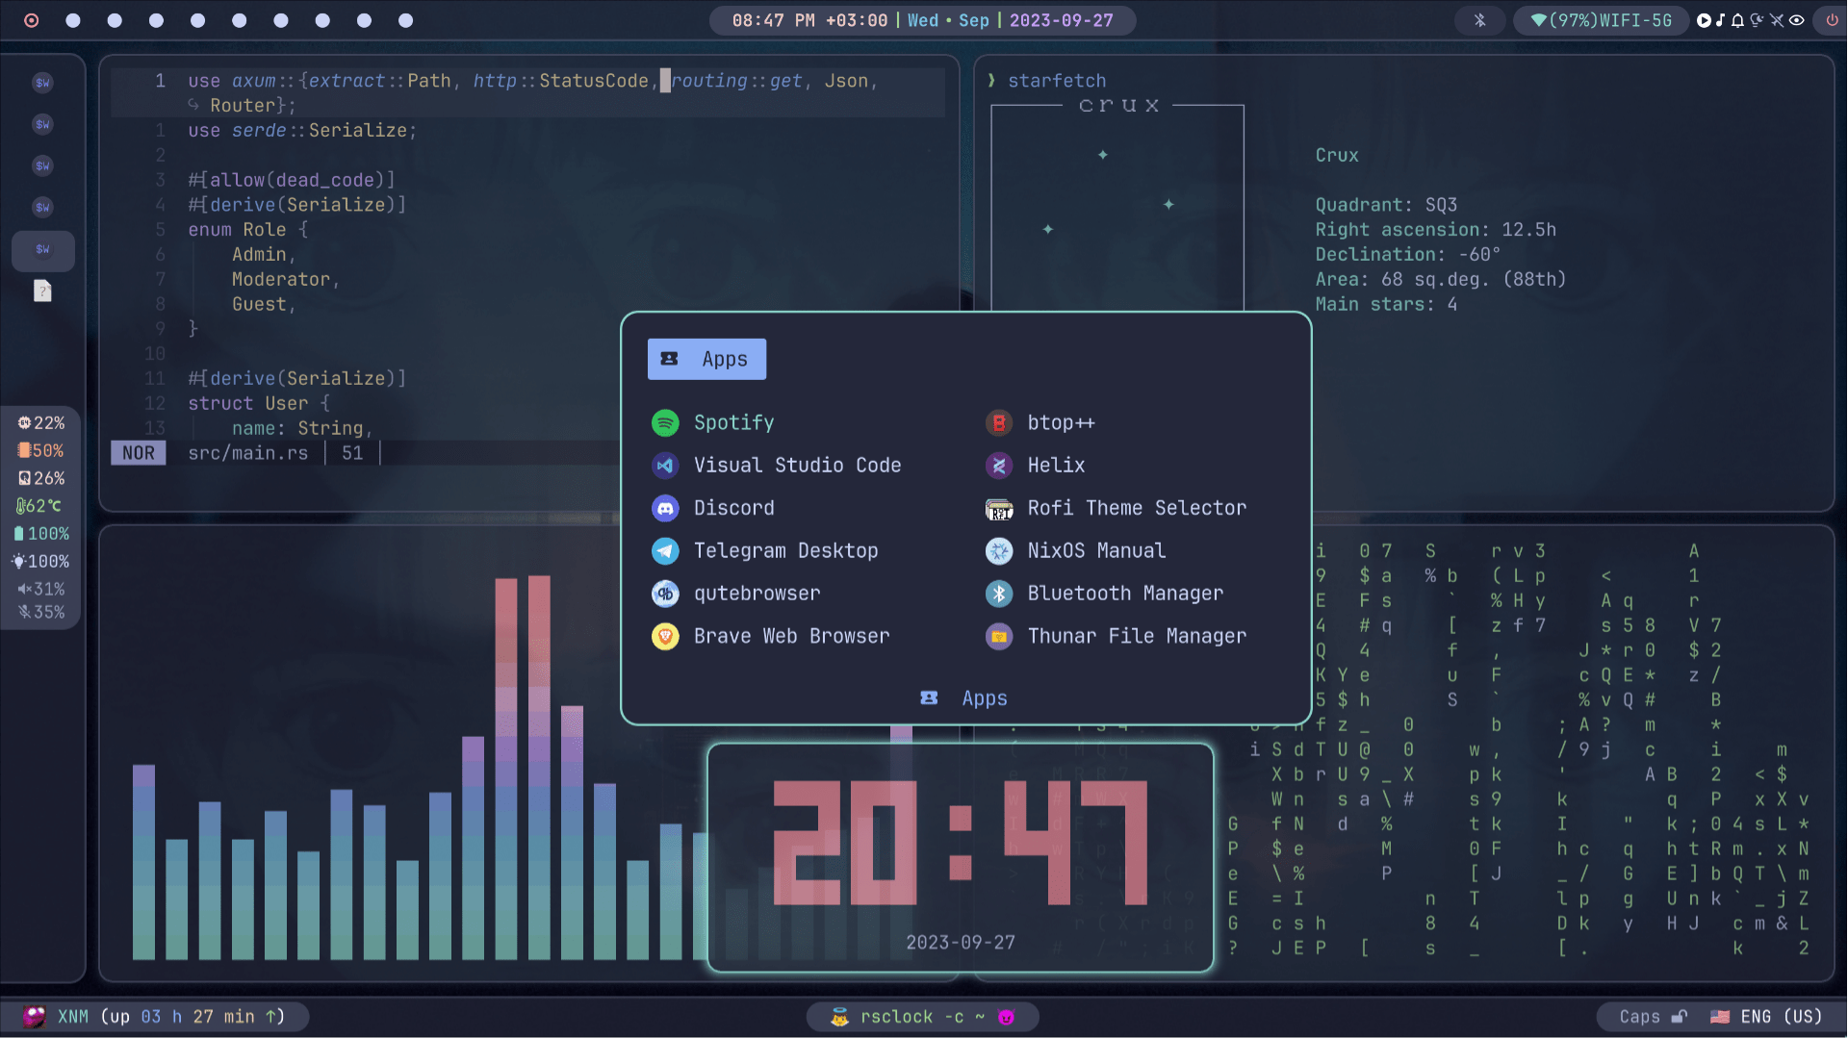Open the WIFI-5G network menu
The image size is (1848, 1038).
coord(1601,19)
